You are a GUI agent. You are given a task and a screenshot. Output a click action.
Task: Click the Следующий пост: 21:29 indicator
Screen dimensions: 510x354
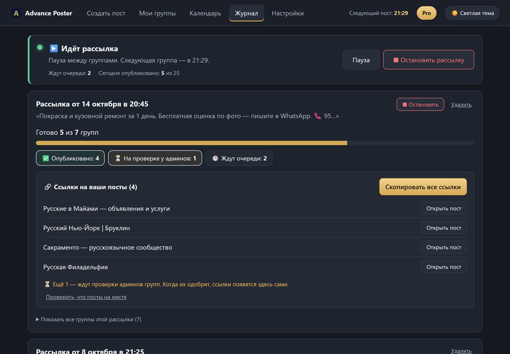click(x=378, y=13)
